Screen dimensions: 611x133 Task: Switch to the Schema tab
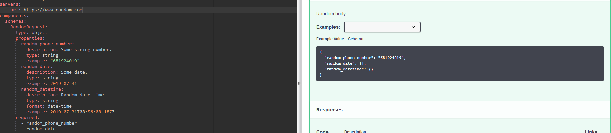tap(355, 39)
